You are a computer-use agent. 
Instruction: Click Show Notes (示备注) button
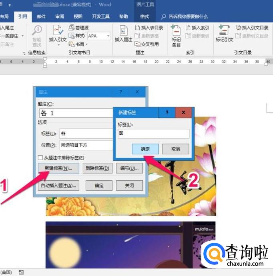click(x=7, y=44)
